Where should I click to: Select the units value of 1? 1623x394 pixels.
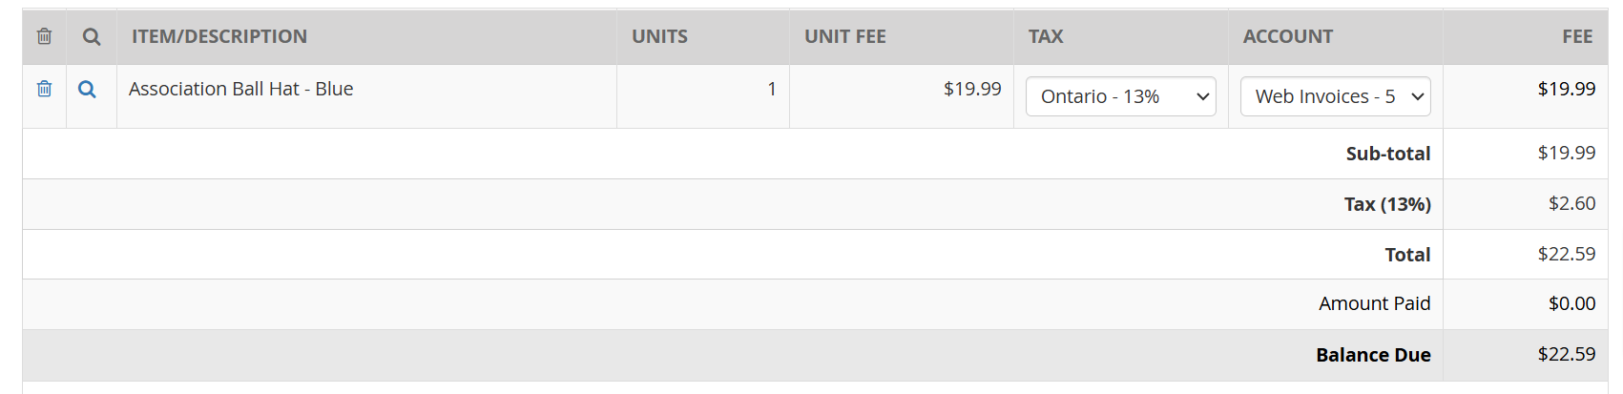[x=771, y=89]
